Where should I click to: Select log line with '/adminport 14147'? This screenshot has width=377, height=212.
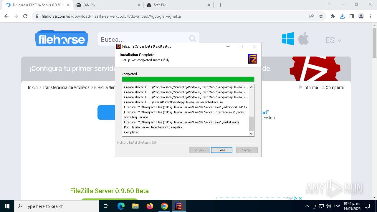(186, 107)
